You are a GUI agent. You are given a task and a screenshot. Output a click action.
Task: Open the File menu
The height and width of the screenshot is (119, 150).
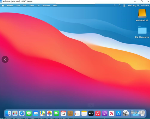(x=18, y=5)
